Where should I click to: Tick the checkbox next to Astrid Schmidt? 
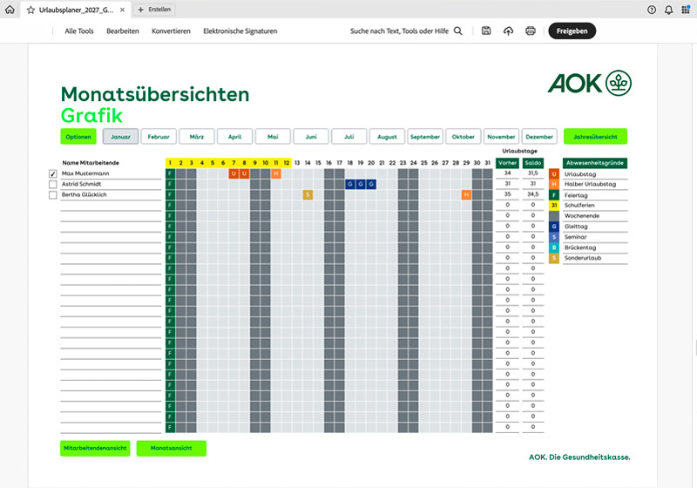coord(53,185)
